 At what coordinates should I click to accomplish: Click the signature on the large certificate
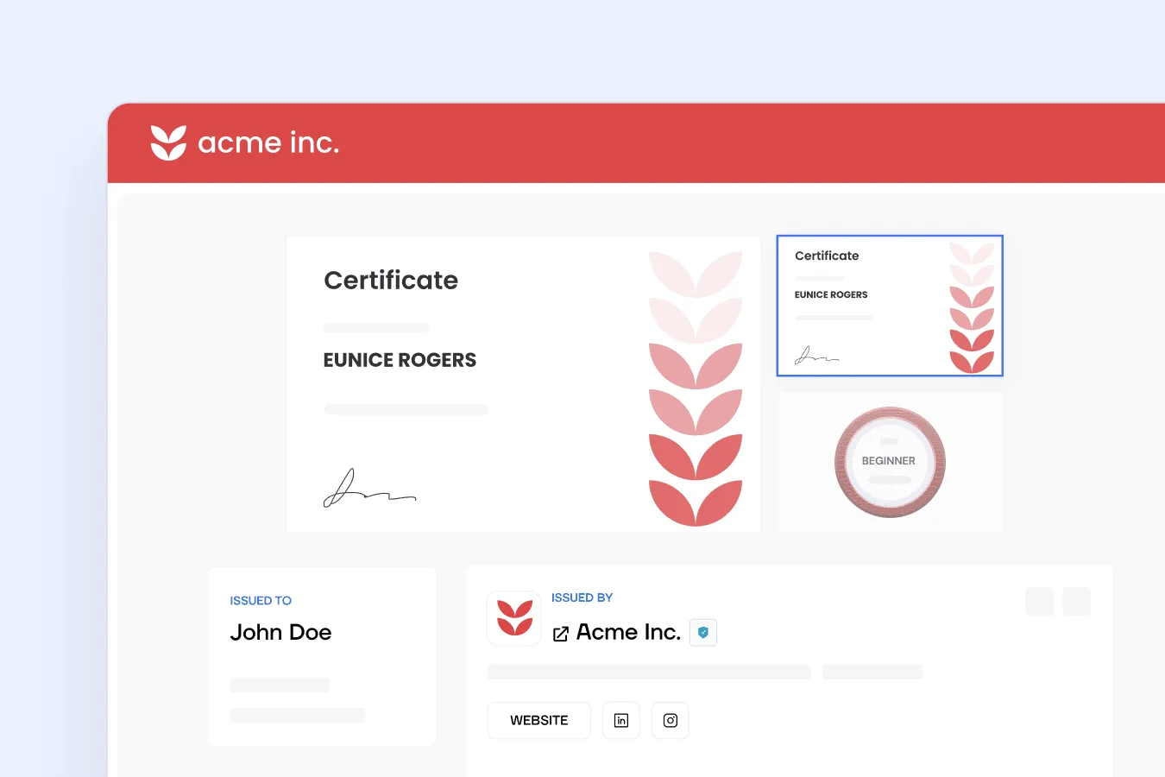tap(369, 488)
